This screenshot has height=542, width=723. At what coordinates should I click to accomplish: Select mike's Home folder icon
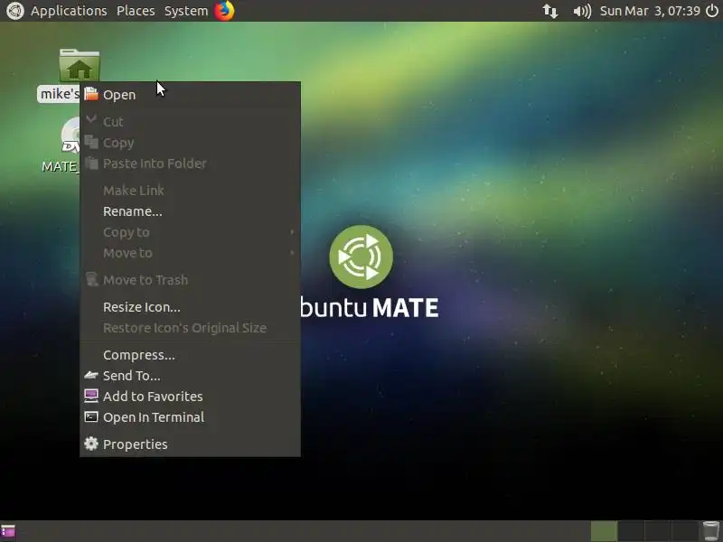(x=80, y=65)
